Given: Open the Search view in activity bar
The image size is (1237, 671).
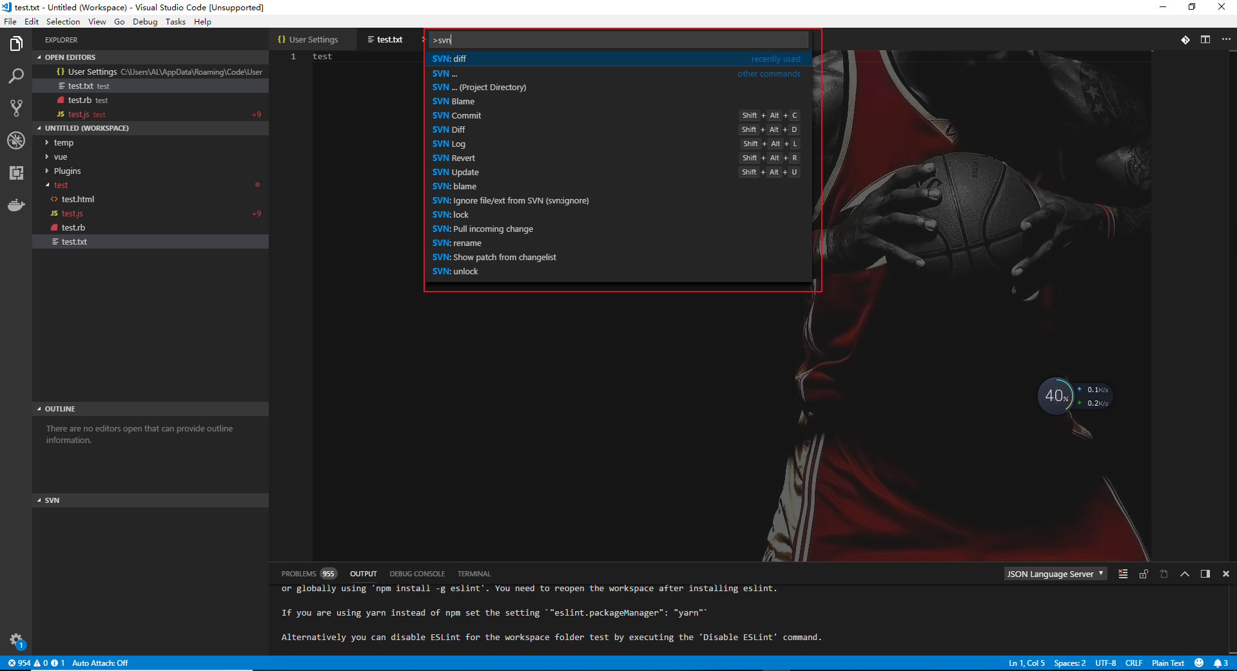Looking at the screenshot, I should [16, 76].
